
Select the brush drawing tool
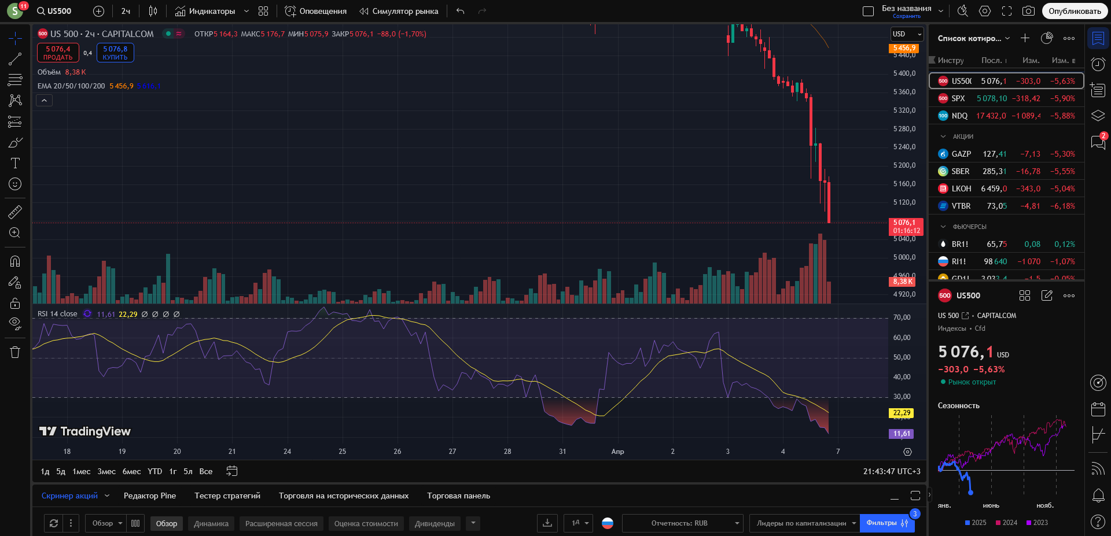tap(15, 142)
